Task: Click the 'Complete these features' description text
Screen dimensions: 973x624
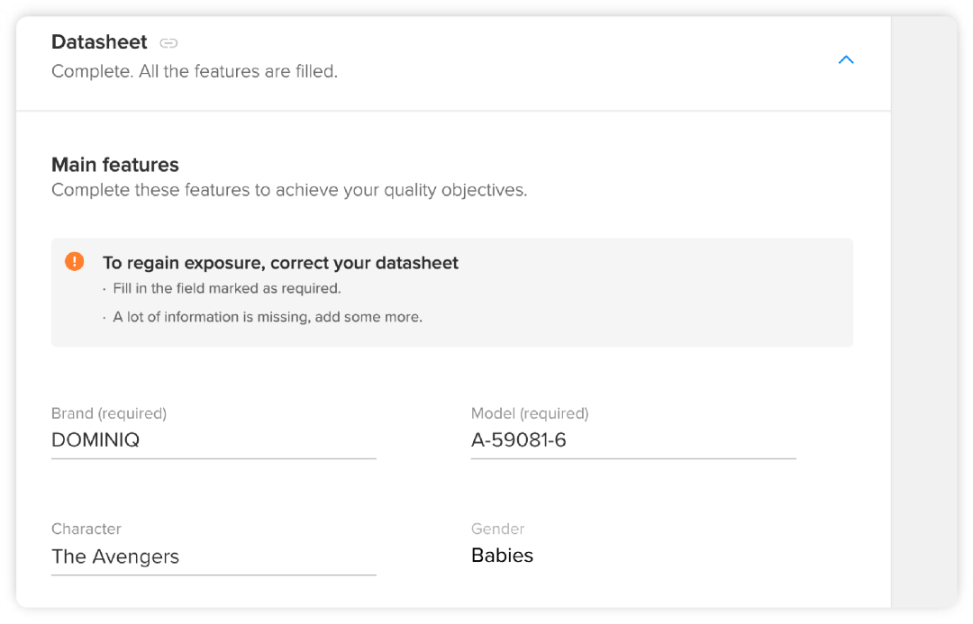Action: (289, 190)
